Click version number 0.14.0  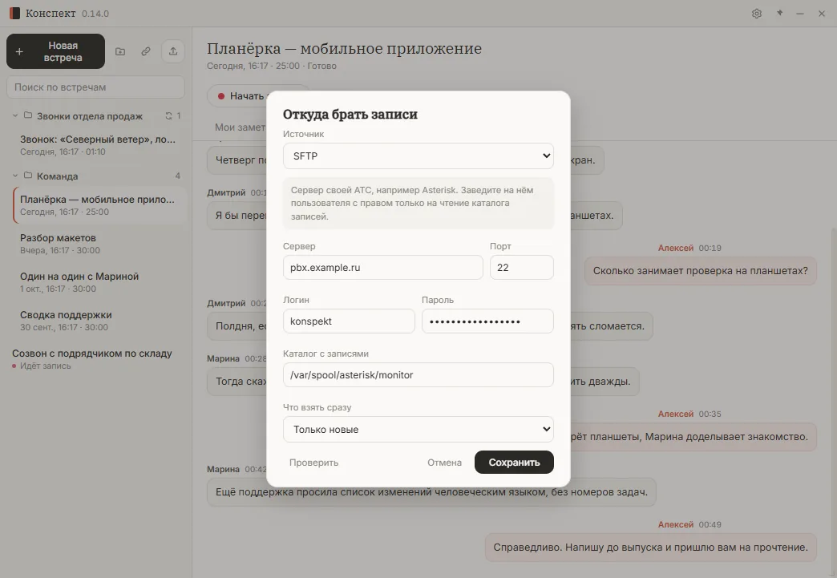tap(95, 14)
